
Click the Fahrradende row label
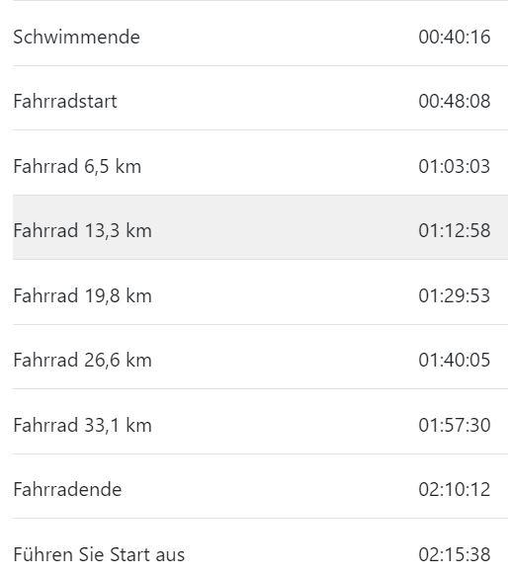[x=67, y=489]
